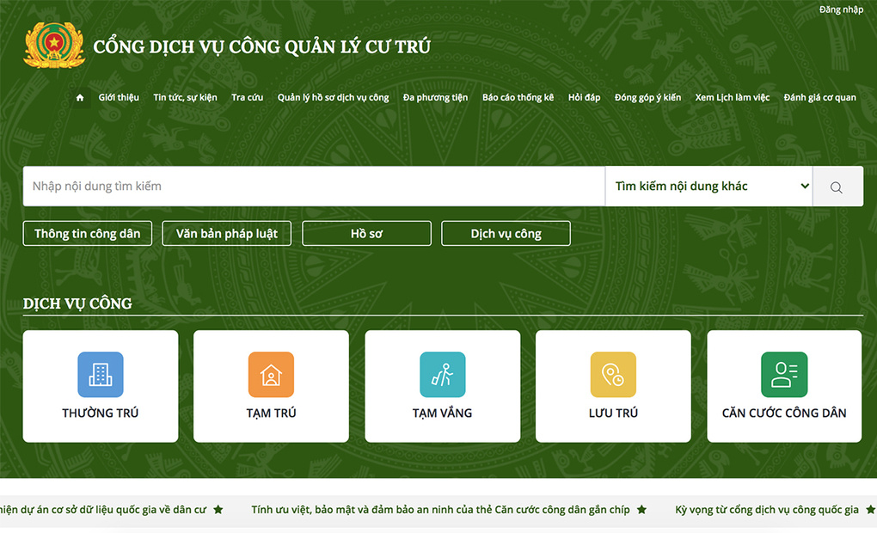The image size is (877, 533).
Task: Open ticker news 'Kỳ vọng từ cổng dịch vụ công'
Action: point(767,510)
